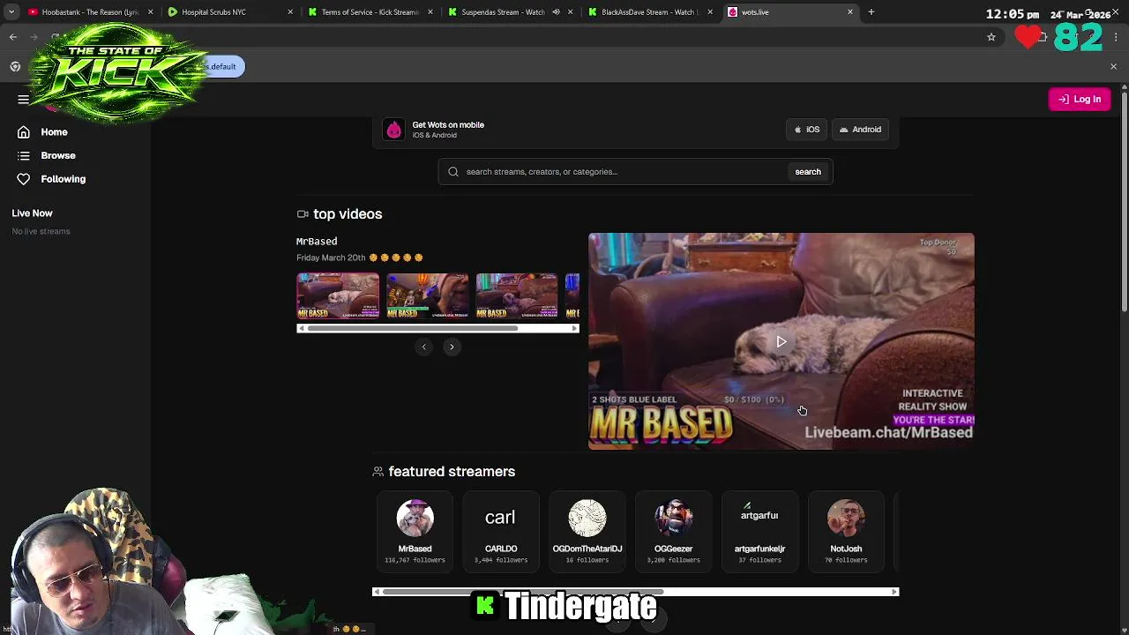The image size is (1129, 635).
Task: Click the Live Now sidebar heading
Action: [32, 213]
